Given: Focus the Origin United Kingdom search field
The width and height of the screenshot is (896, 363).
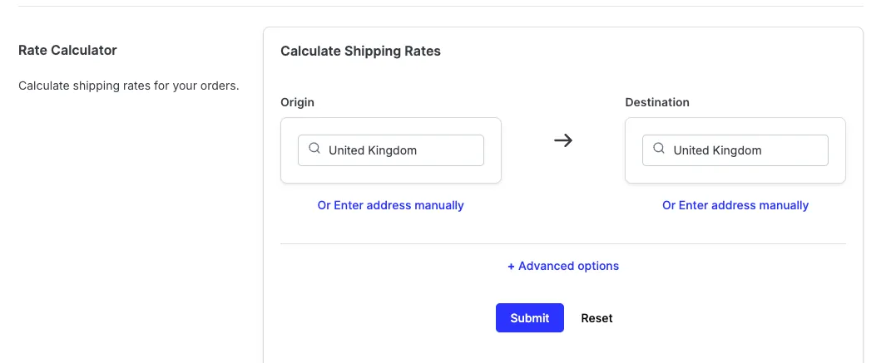Looking at the screenshot, I should click(391, 150).
